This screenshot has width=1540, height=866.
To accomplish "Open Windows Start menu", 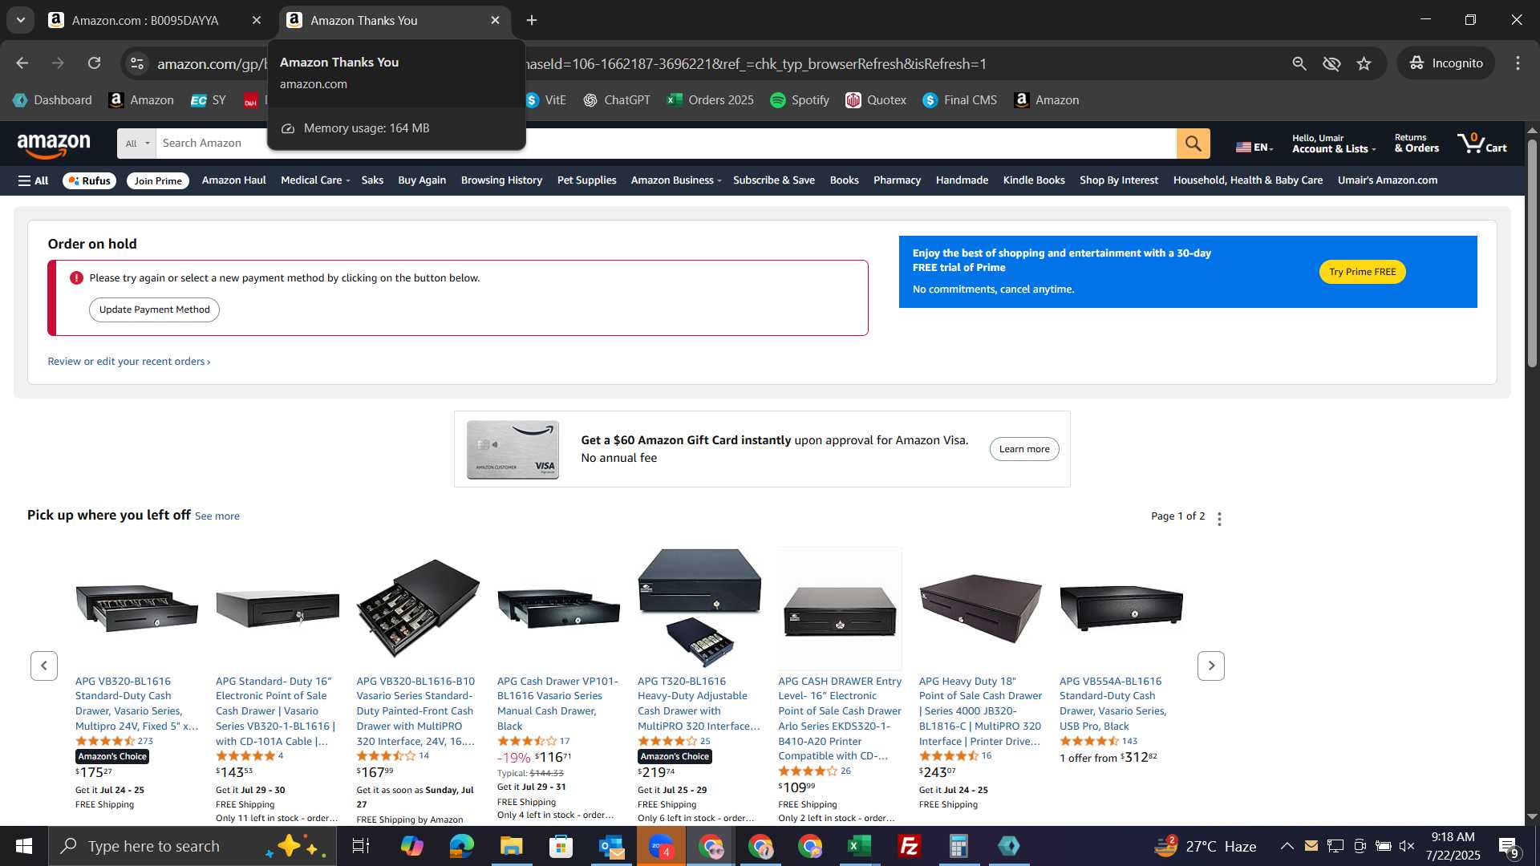I will click(x=24, y=846).
